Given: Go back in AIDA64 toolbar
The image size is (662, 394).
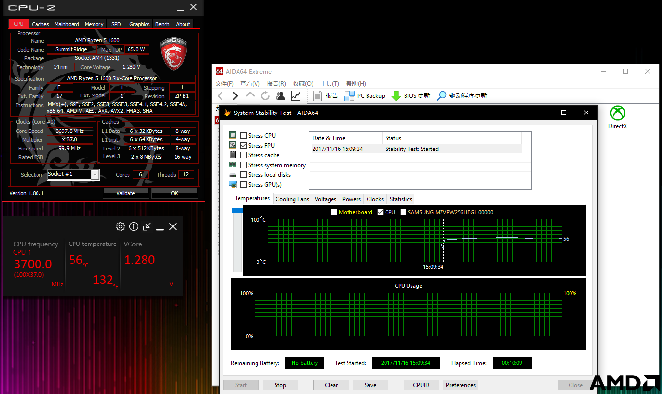Looking at the screenshot, I should click(221, 96).
